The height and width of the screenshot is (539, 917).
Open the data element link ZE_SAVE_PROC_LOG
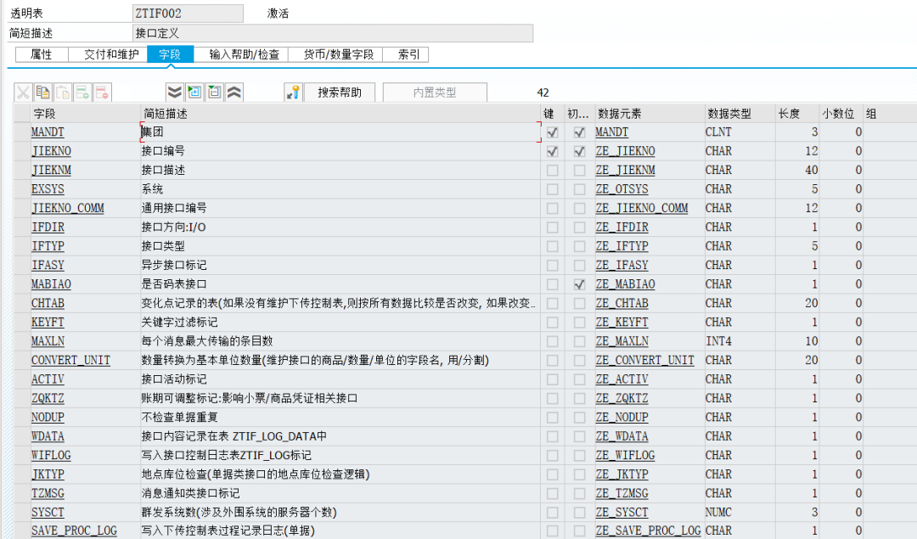(648, 531)
